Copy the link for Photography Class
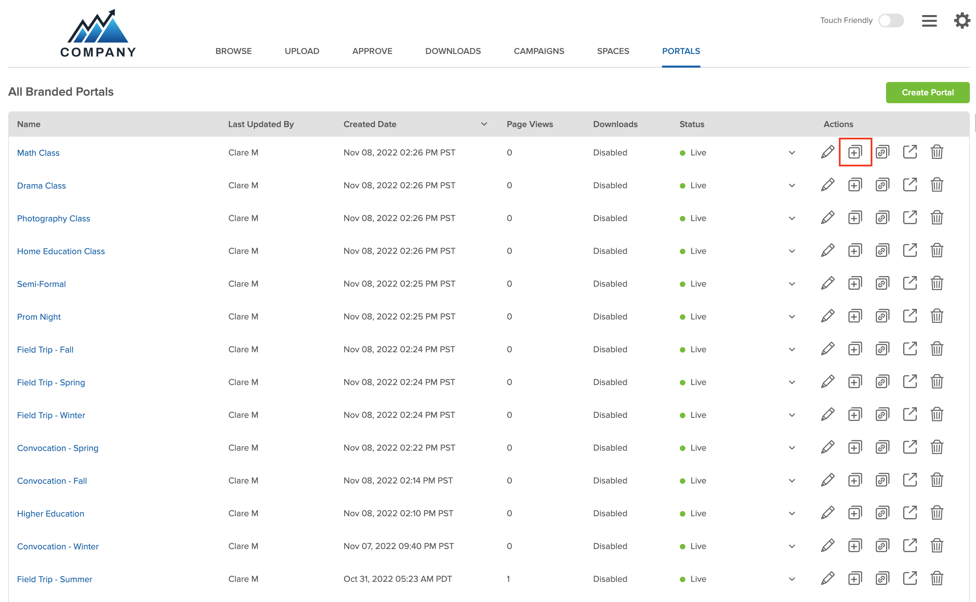Image resolution: width=976 pixels, height=602 pixels. 882,218
